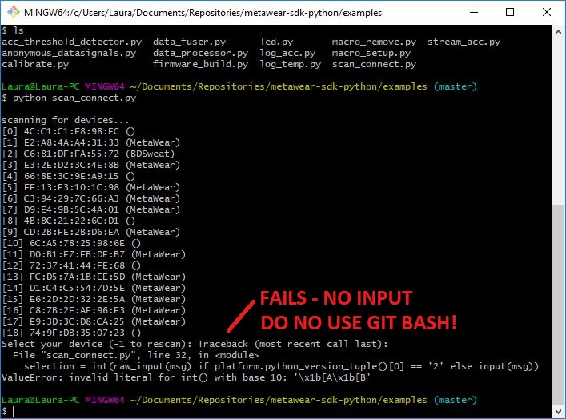Click the window title path text

(203, 13)
